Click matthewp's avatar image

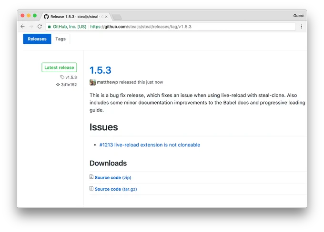[92, 82]
